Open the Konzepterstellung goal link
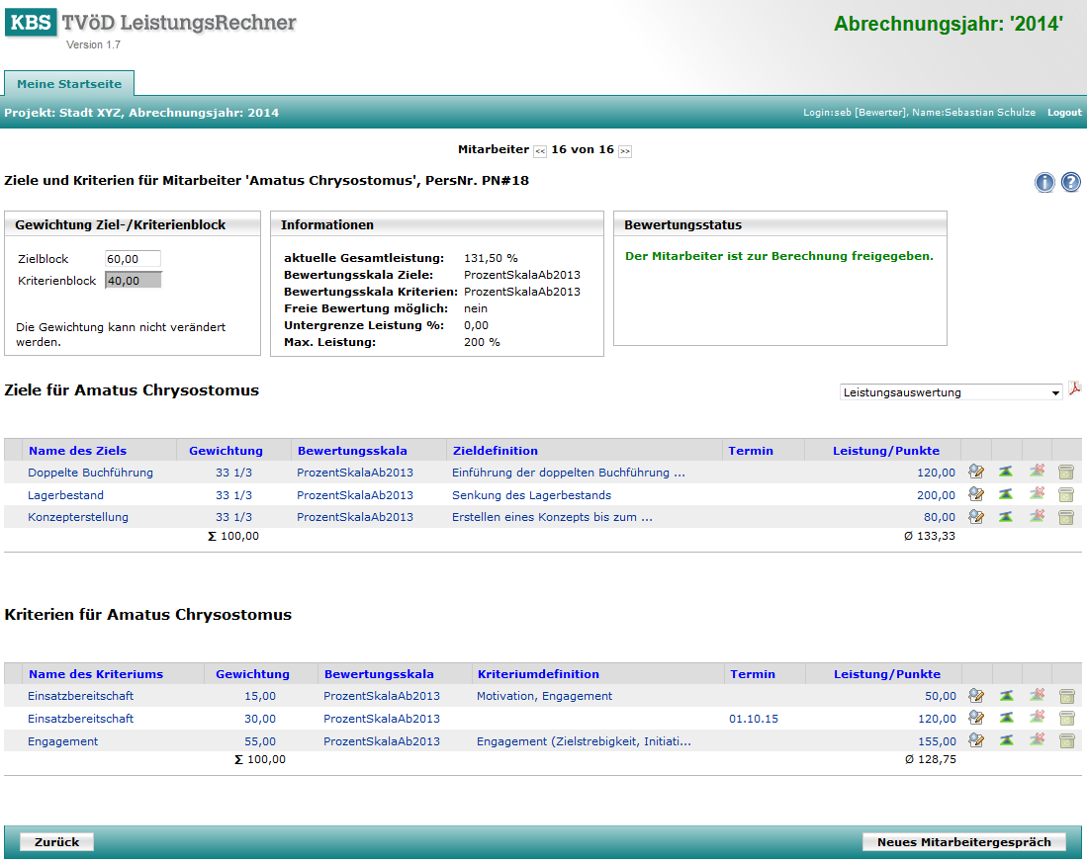This screenshot has width=1087, height=862. 77,517
